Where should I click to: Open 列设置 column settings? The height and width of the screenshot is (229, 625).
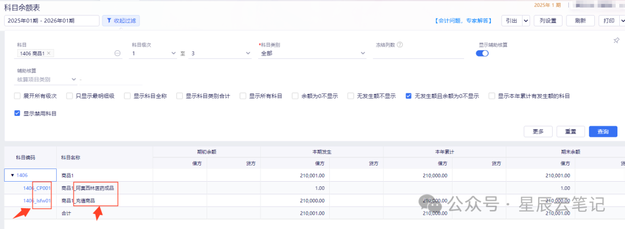[547, 21]
